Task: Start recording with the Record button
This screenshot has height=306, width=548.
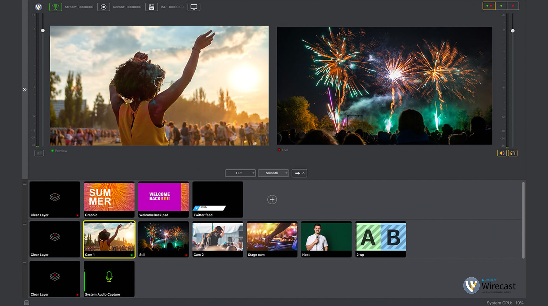Action: click(x=103, y=7)
